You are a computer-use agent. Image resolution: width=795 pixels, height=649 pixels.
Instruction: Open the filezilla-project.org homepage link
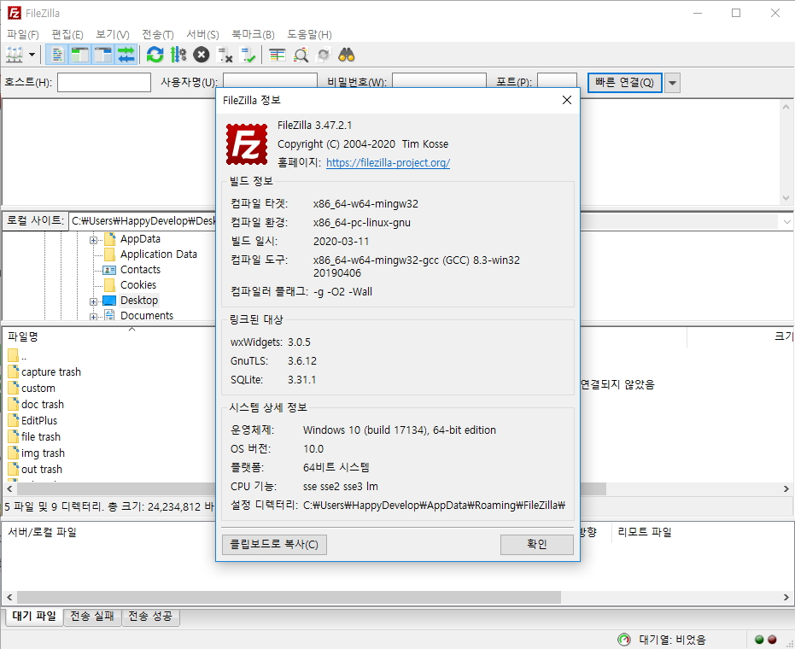(388, 163)
